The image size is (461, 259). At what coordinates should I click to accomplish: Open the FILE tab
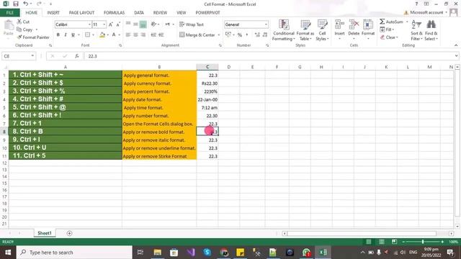tap(10, 13)
